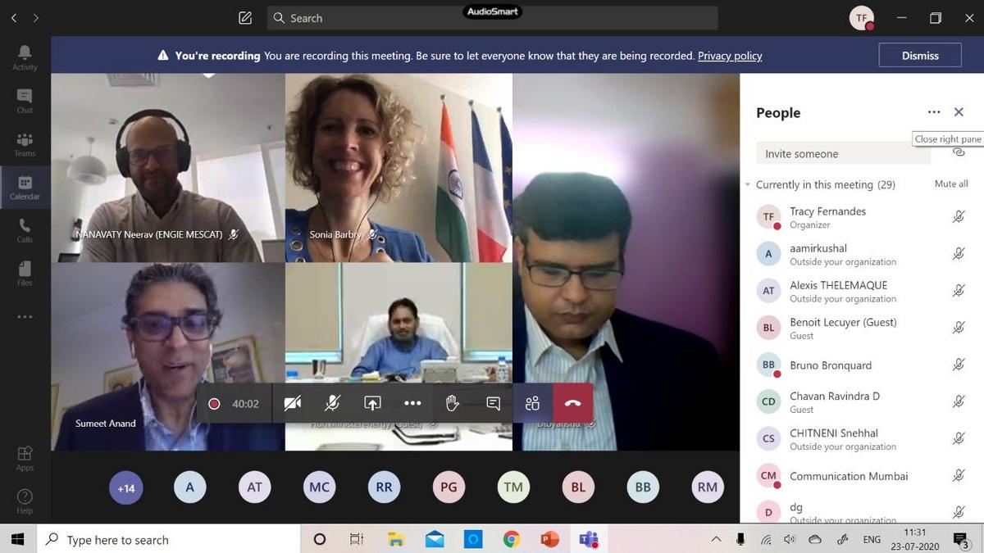Expand the +14 hidden participants
This screenshot has width=984, height=553.
(125, 487)
